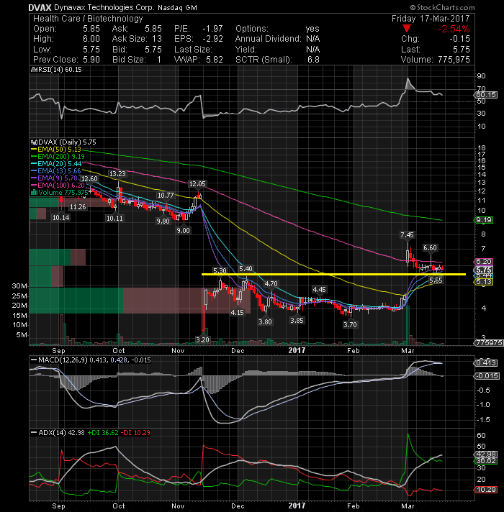This screenshot has width=504, height=512.
Task: Click the 3.80 low annotation
Action: click(265, 321)
